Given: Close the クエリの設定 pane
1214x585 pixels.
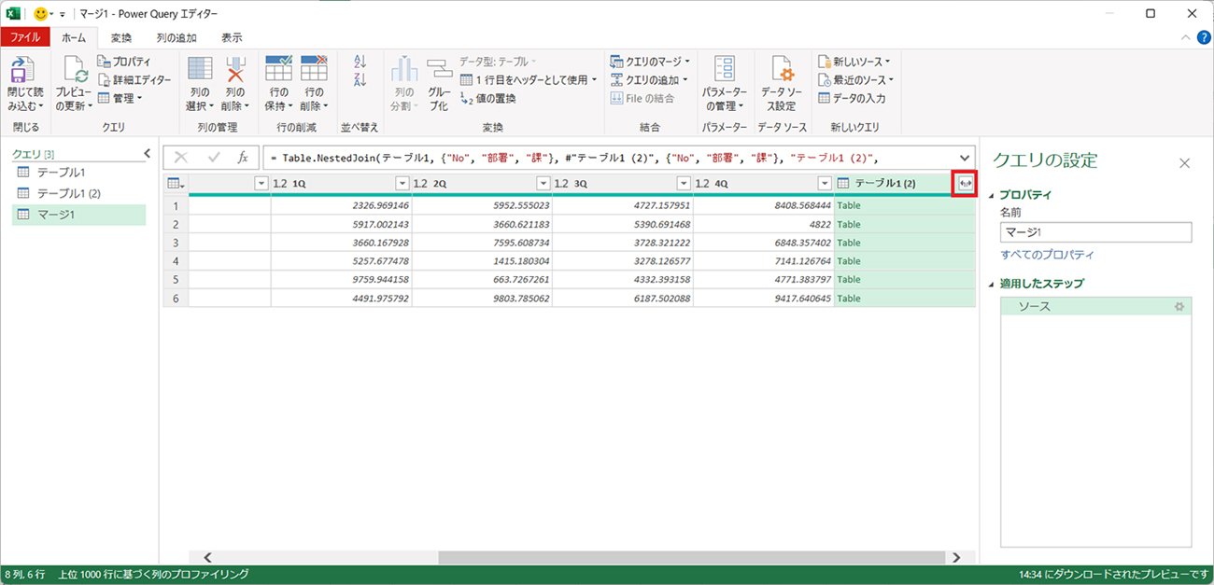Looking at the screenshot, I should point(1184,163).
